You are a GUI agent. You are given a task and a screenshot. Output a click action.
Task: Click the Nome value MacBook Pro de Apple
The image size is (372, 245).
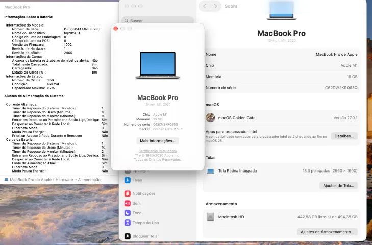(x=336, y=54)
